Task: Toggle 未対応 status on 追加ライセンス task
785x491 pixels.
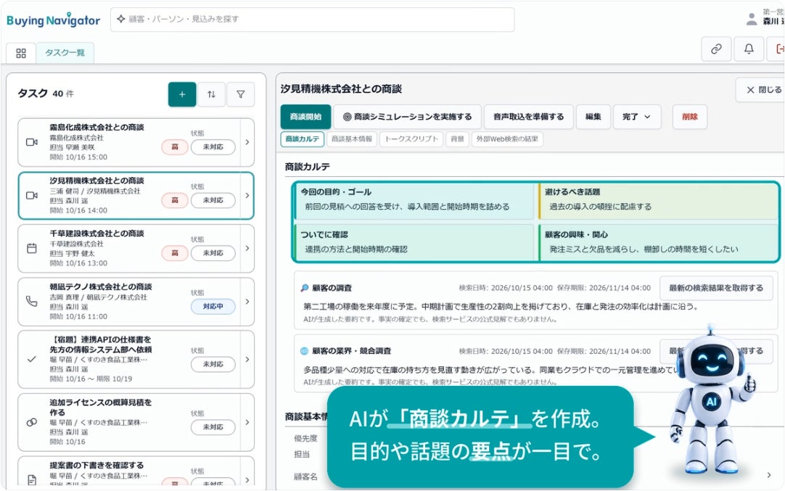Action: click(x=213, y=427)
